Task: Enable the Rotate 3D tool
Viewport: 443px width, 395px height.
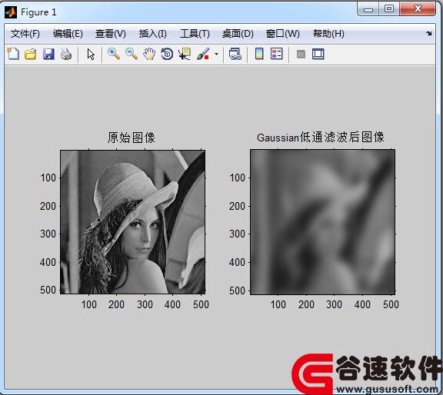Action: click(x=167, y=54)
